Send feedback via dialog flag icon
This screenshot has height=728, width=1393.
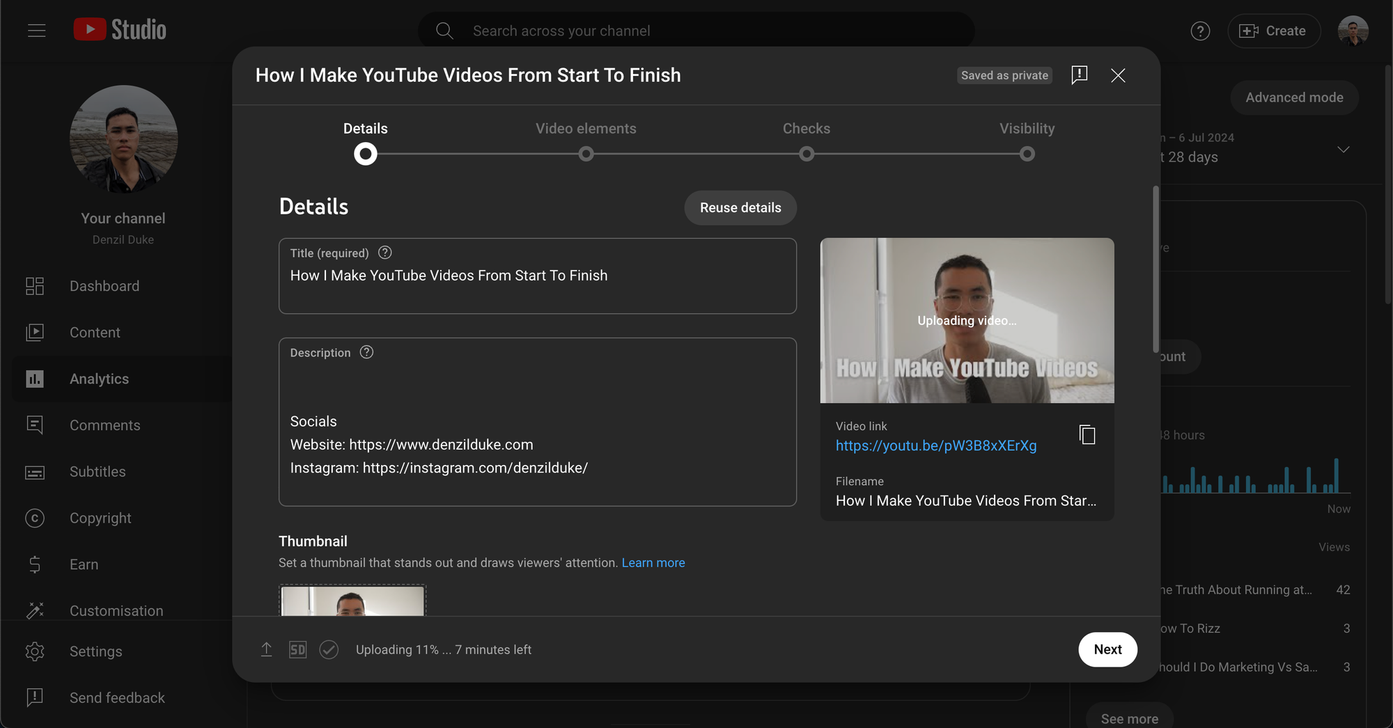tap(1079, 75)
